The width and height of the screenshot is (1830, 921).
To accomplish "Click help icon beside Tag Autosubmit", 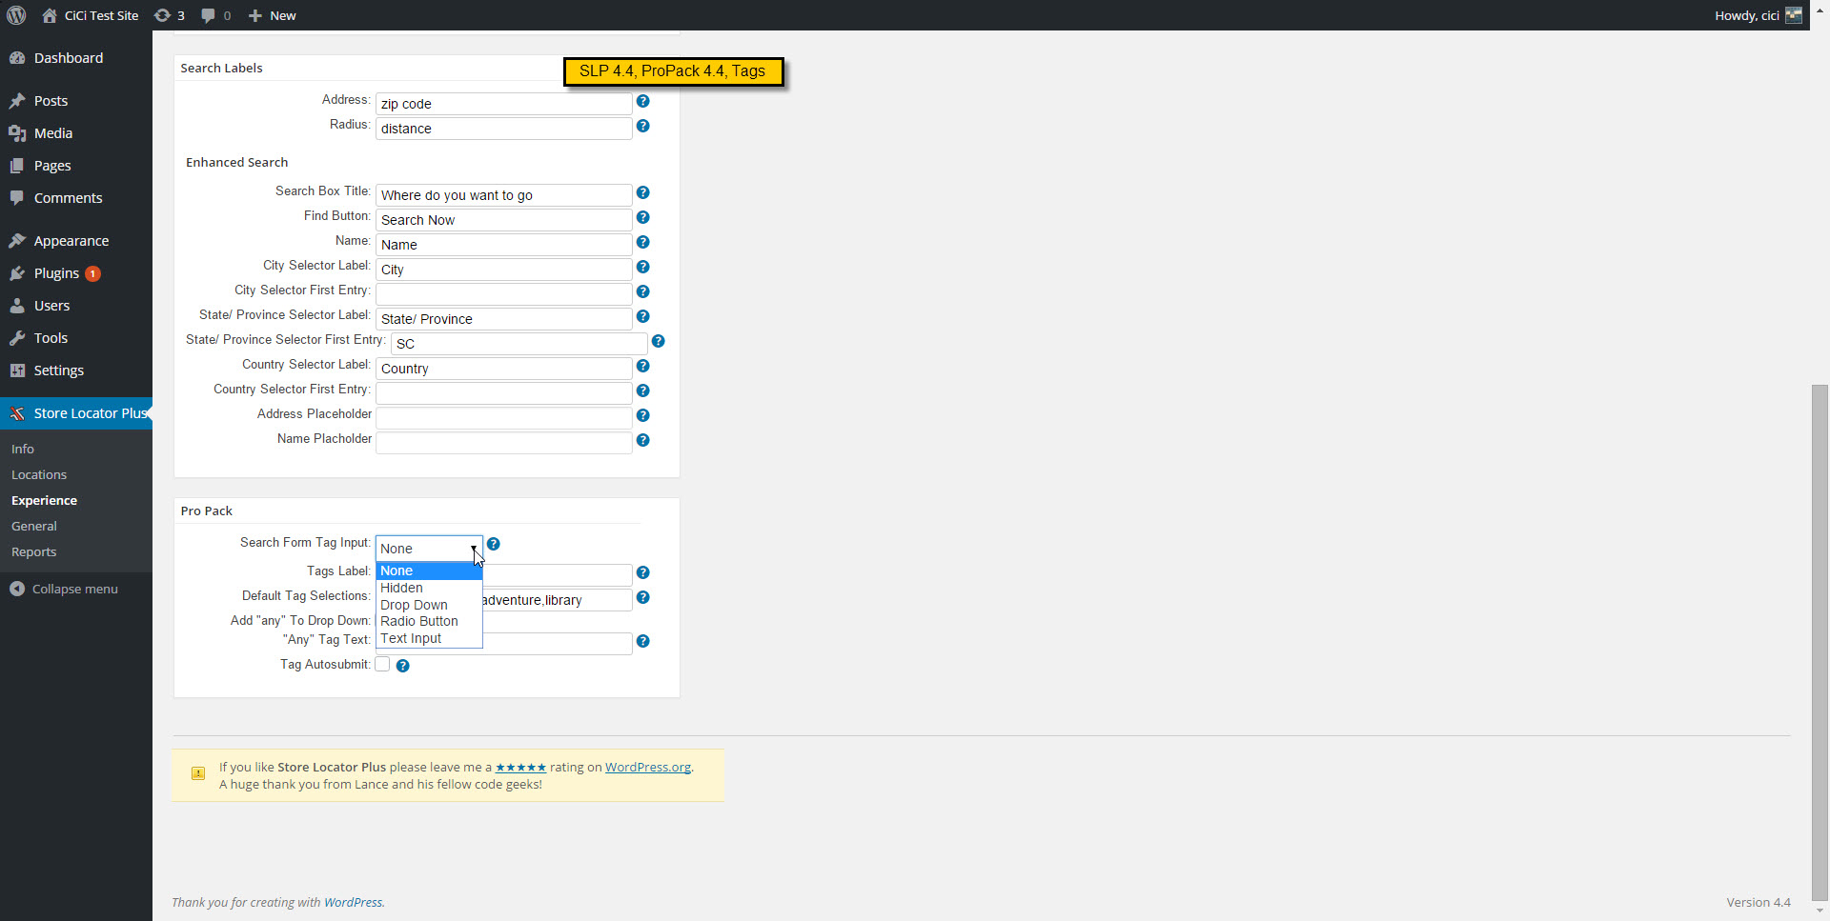I will point(402,666).
